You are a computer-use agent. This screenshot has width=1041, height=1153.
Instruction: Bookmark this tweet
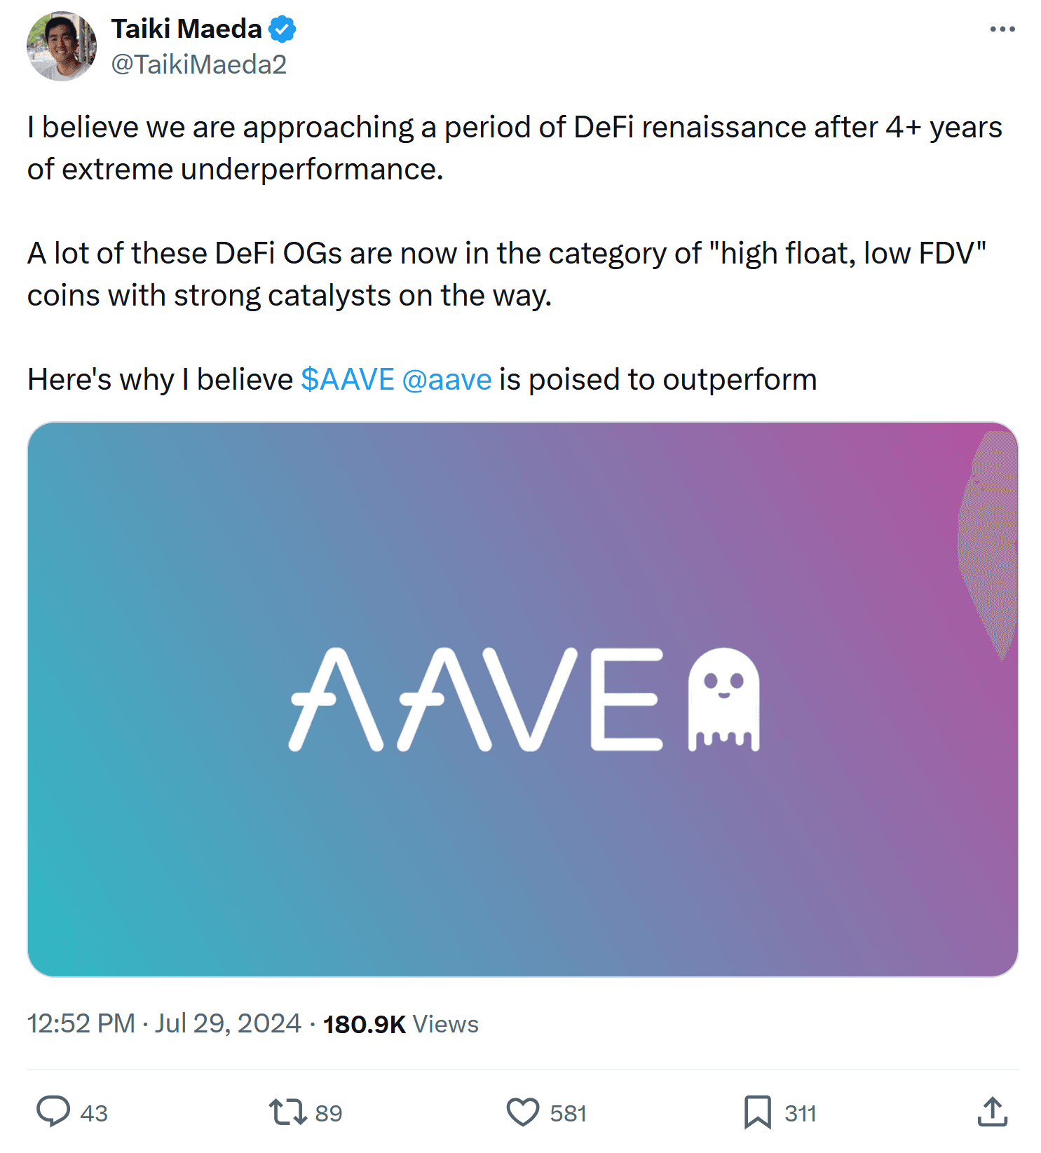point(757,1112)
